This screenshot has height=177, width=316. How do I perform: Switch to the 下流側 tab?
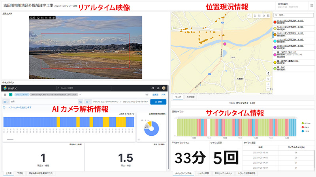pyautogui.click(x=20, y=173)
